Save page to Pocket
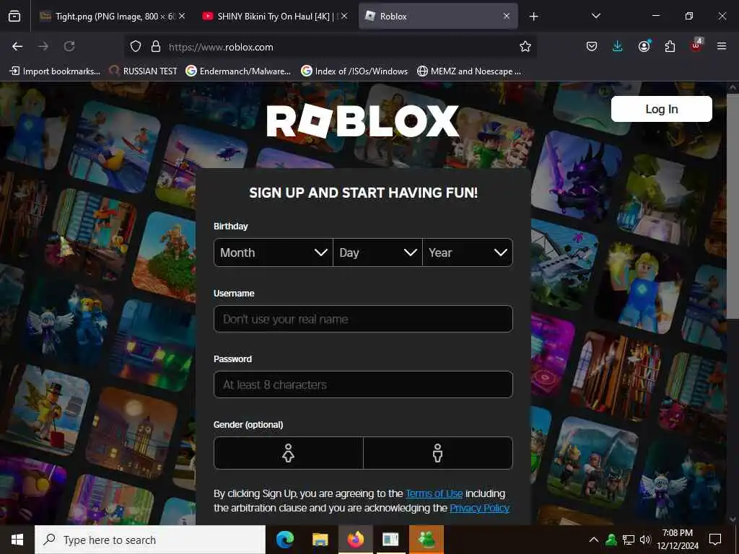Image resolution: width=739 pixels, height=554 pixels. 592,46
